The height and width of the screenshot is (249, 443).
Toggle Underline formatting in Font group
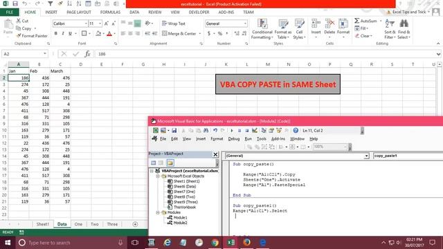[x=70, y=34]
